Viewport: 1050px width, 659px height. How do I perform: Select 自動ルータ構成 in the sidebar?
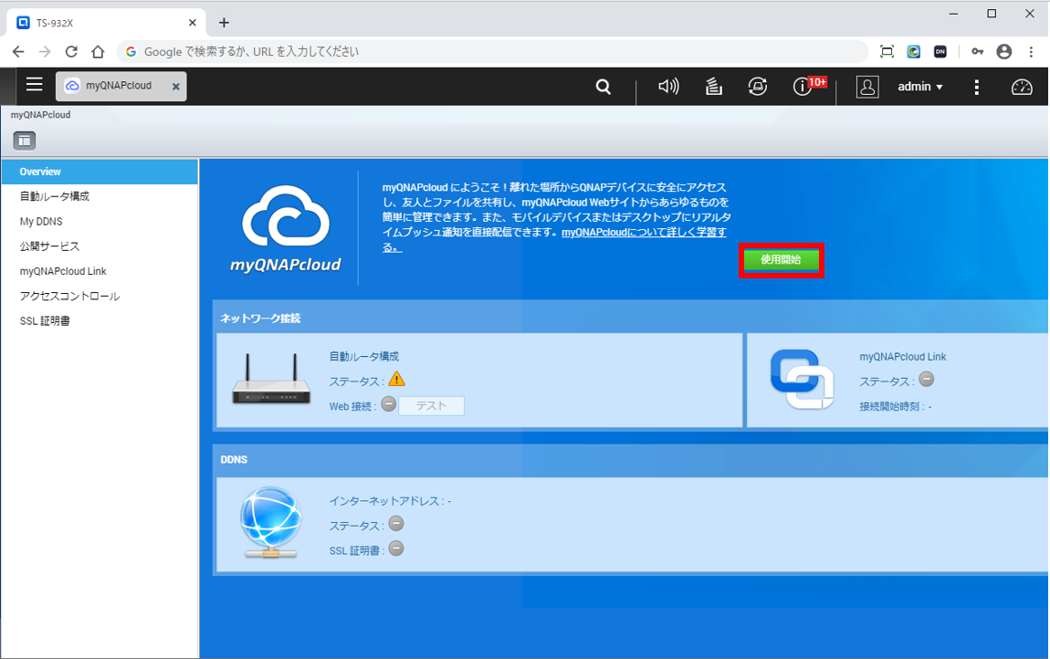click(55, 196)
